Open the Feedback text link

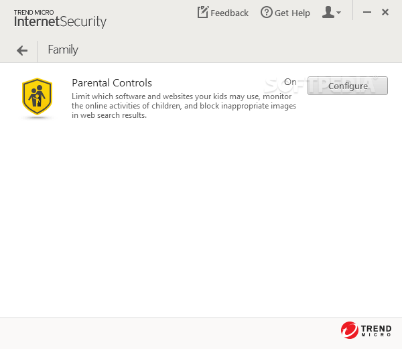pos(229,13)
